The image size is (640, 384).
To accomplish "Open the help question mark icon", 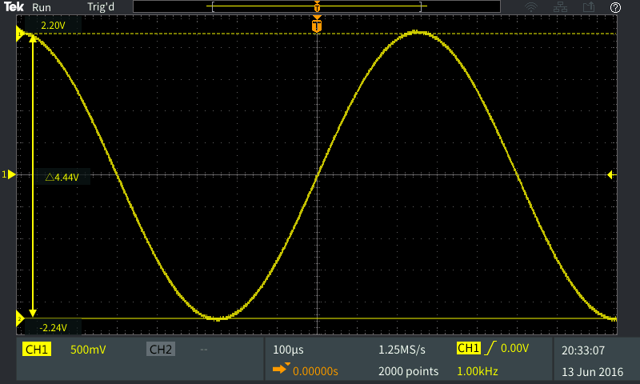I will pyautogui.click(x=615, y=7).
